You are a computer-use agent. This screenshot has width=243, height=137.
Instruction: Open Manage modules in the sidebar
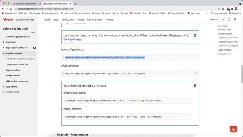coord(13,75)
